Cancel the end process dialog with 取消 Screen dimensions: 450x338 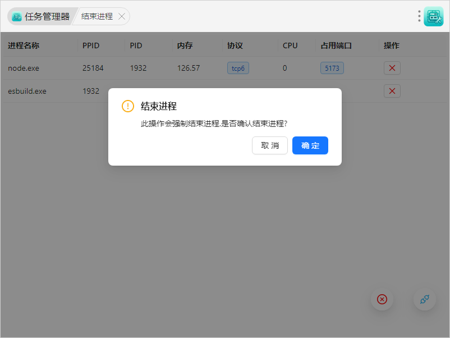(x=270, y=145)
